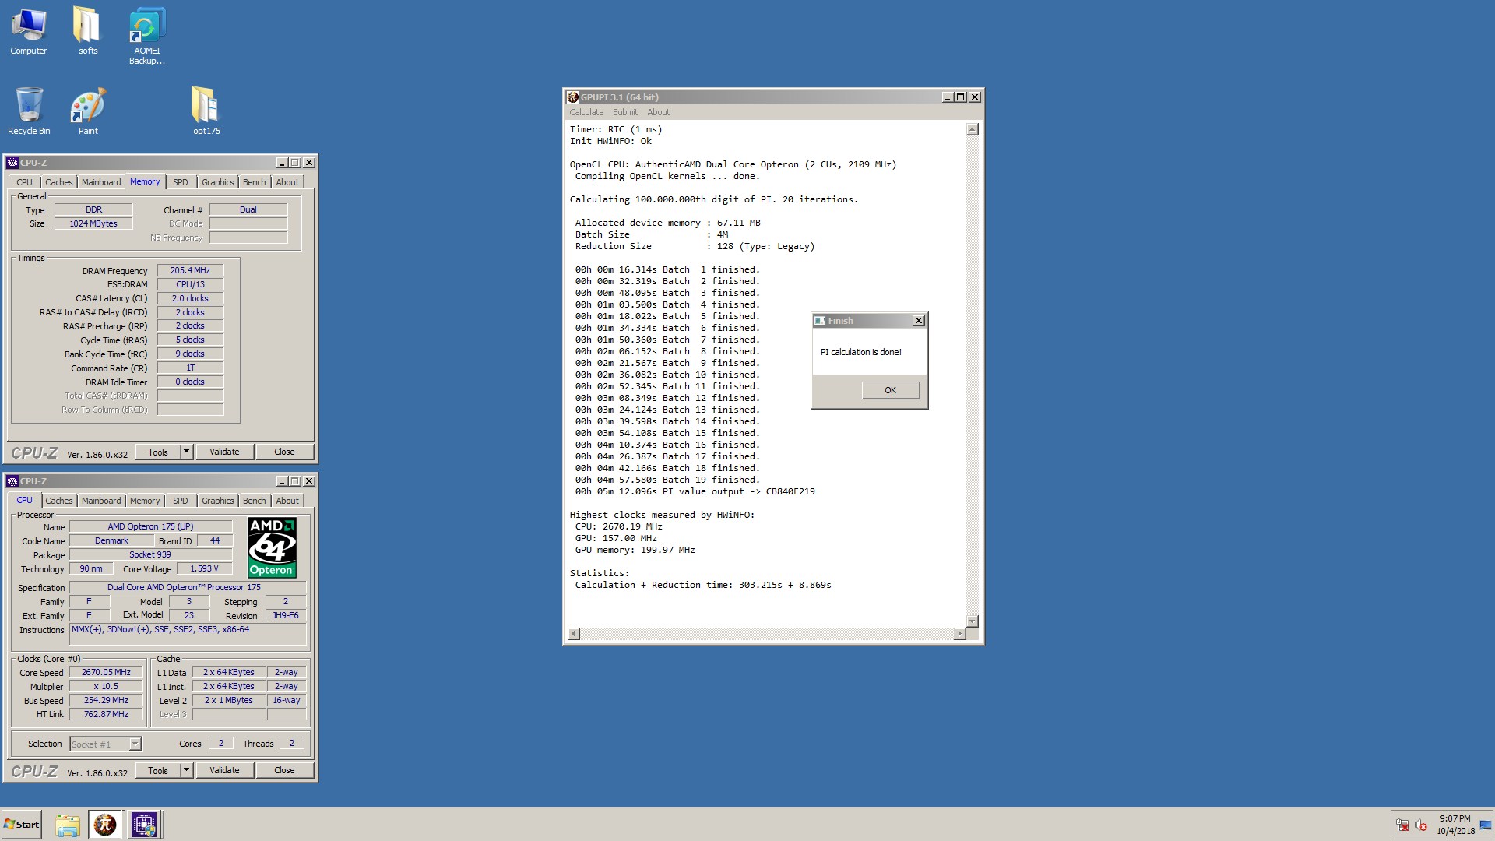The image size is (1495, 841).
Task: Click Tools button in bottom CPU-Z
Action: 158,770
